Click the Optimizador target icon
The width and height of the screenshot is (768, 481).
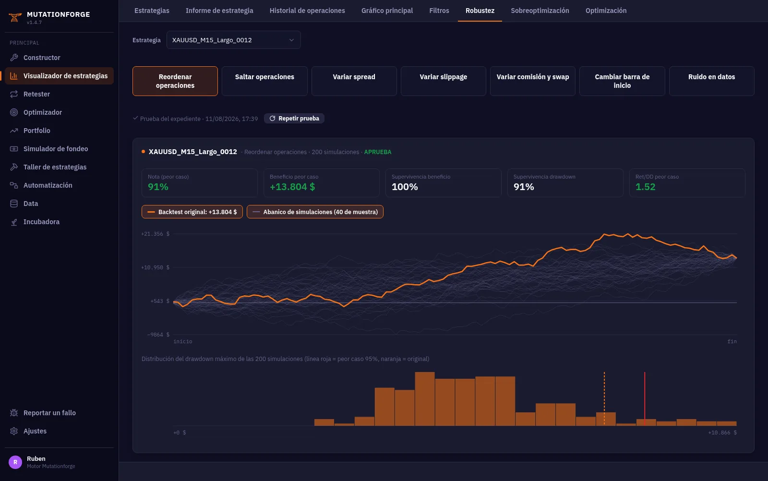click(14, 112)
